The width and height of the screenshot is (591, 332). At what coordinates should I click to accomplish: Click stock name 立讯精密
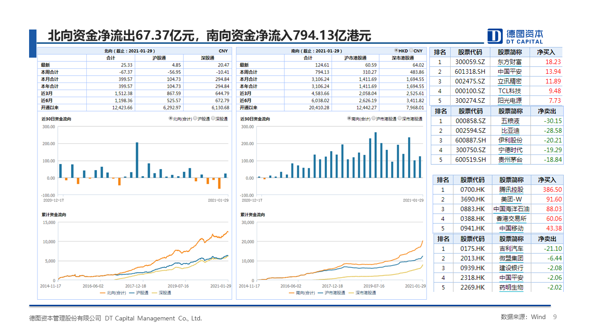(510, 81)
